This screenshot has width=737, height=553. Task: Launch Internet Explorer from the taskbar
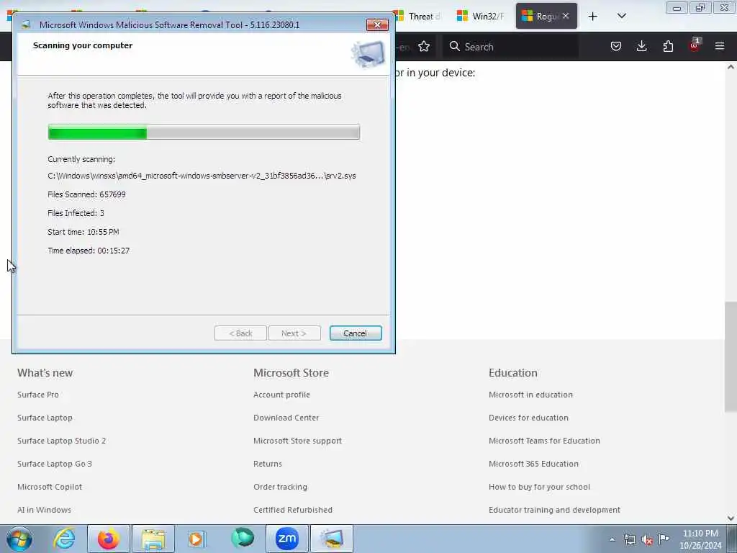(x=64, y=539)
